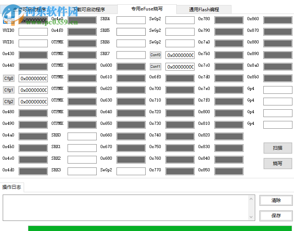294x231 pixels.
Task: Open the 下载可启动程序 tab
Action: click(88, 9)
